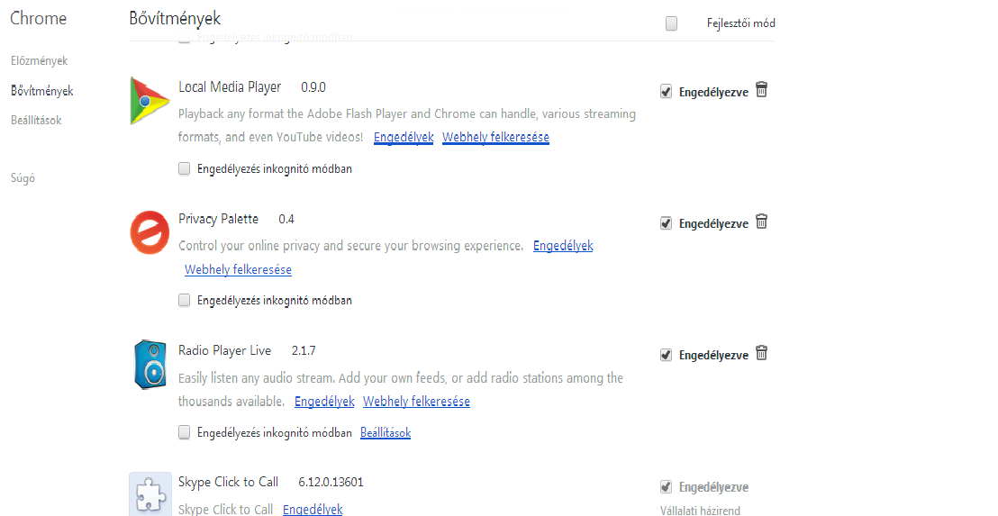Click the Skype Click to Call puzzle icon
The image size is (998, 516).
pyautogui.click(x=150, y=493)
